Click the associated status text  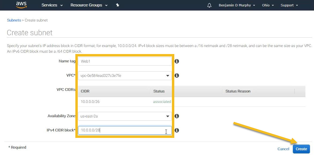[162, 102]
